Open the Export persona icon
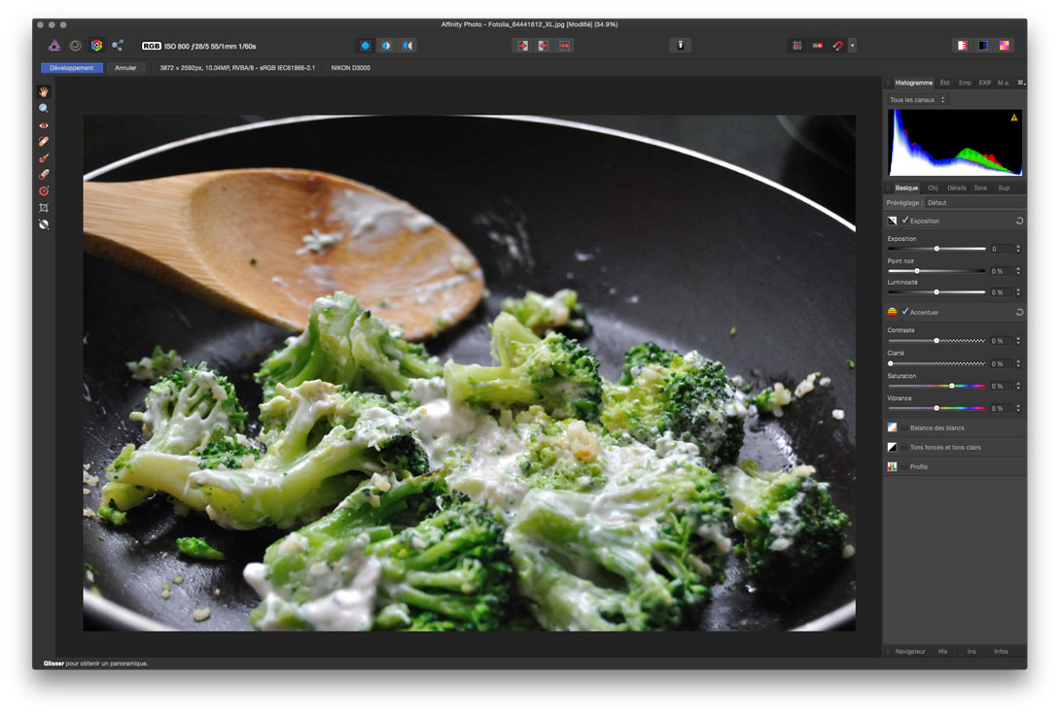 click(119, 46)
